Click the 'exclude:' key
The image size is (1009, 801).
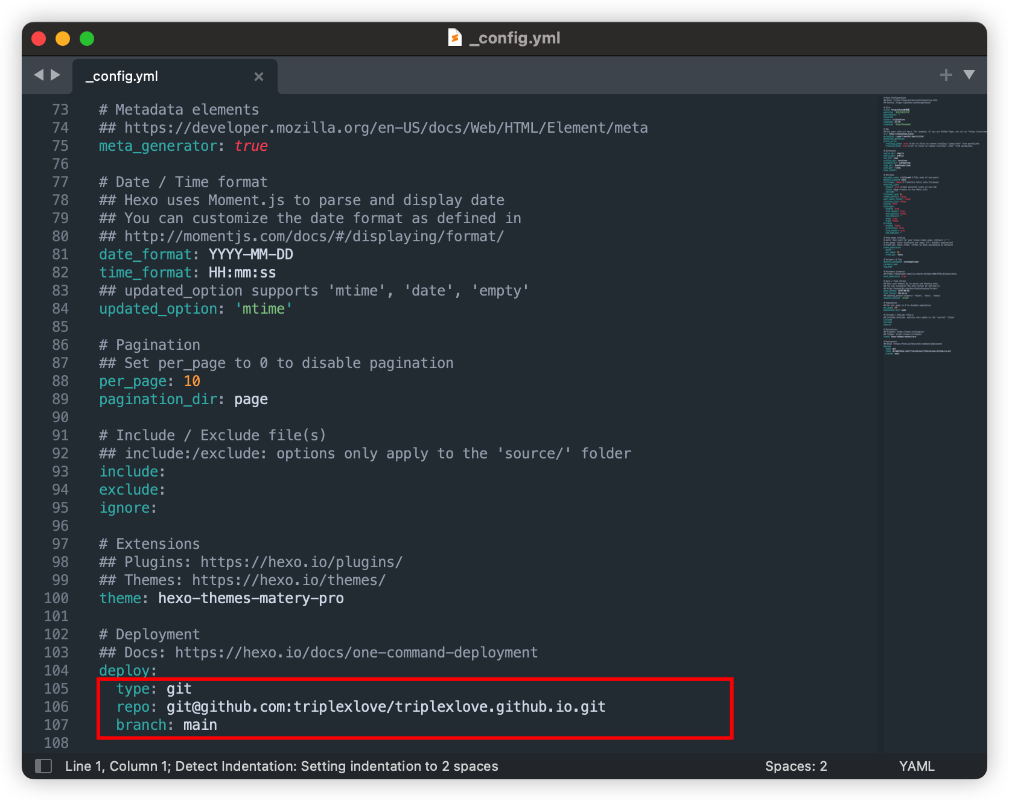pyautogui.click(x=132, y=490)
